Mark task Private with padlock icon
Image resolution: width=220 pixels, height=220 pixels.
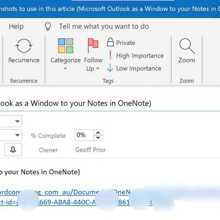(110, 42)
